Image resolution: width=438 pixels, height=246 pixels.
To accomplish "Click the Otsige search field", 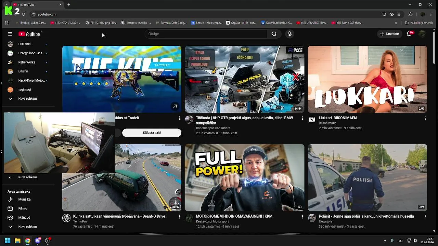I will pyautogui.click(x=206, y=34).
